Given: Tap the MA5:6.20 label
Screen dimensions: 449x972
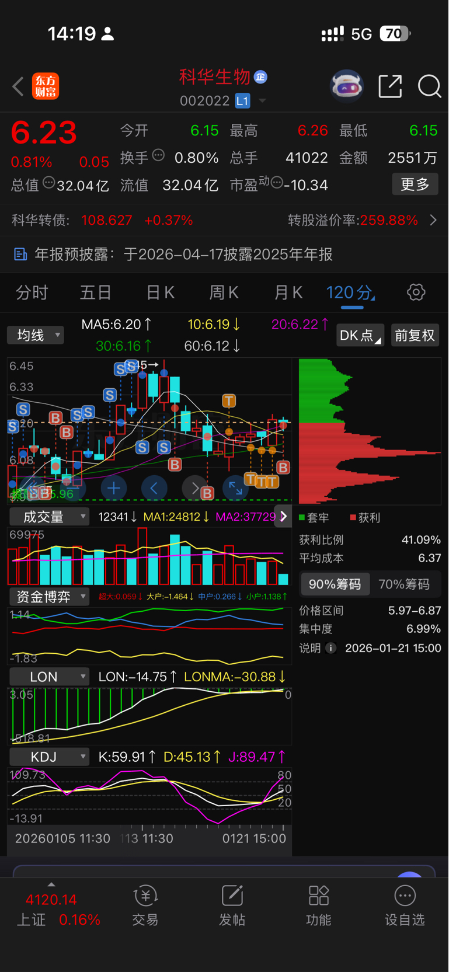Looking at the screenshot, I should (116, 324).
